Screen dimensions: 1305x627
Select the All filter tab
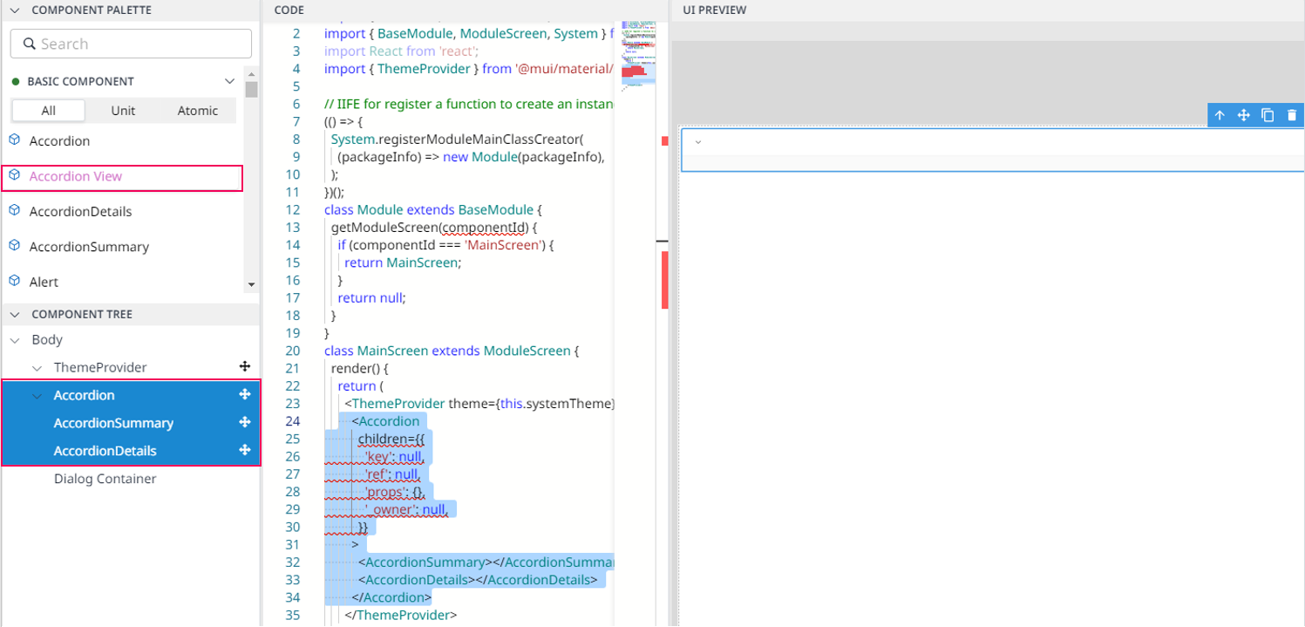48,111
